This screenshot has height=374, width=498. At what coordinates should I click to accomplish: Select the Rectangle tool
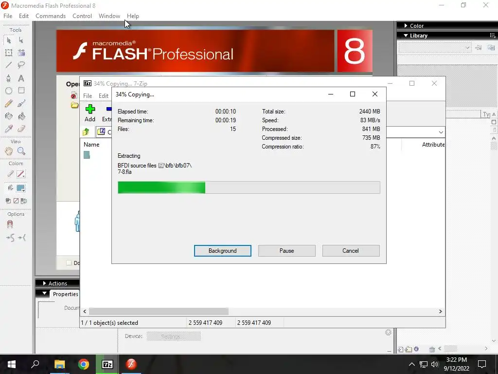pos(21,91)
